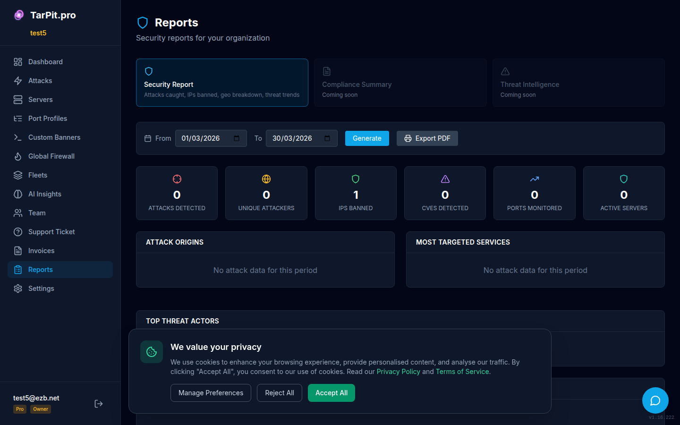Click the ATTACK ORIGINS panel heading
This screenshot has height=425, width=680.
tap(175, 242)
